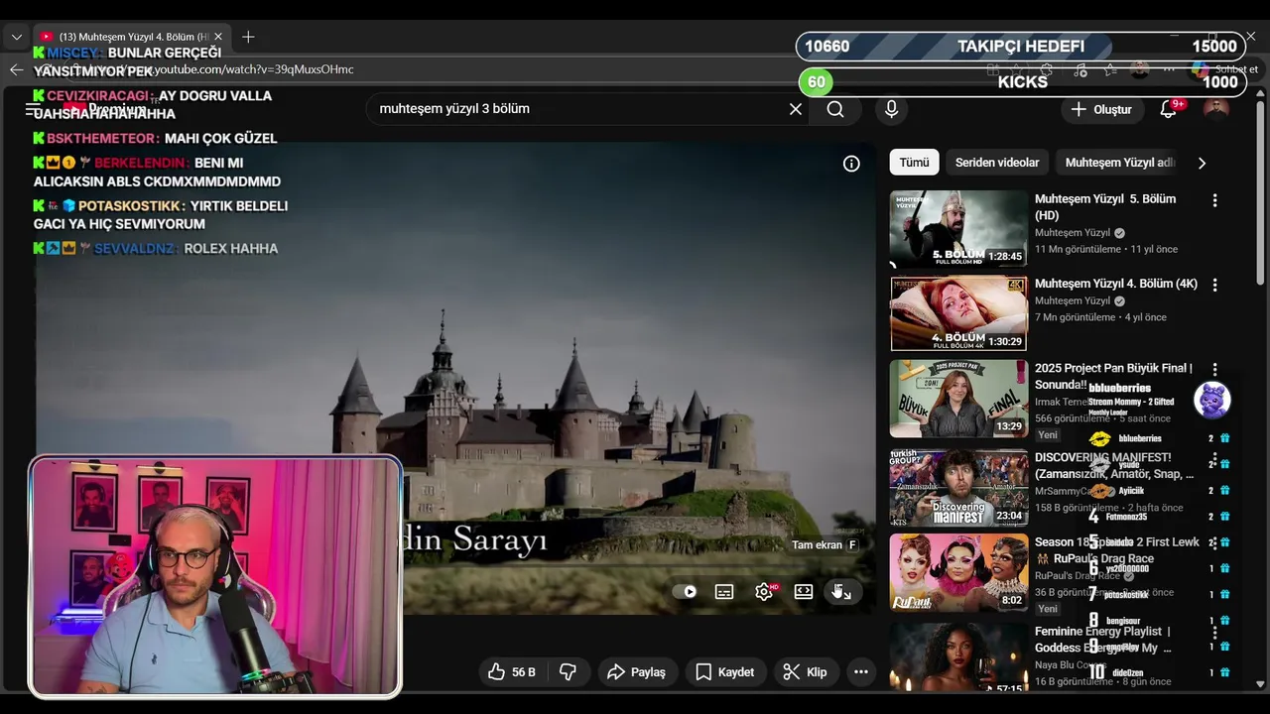Open the browser tab list dropdown
The image size is (1270, 714).
[16, 37]
